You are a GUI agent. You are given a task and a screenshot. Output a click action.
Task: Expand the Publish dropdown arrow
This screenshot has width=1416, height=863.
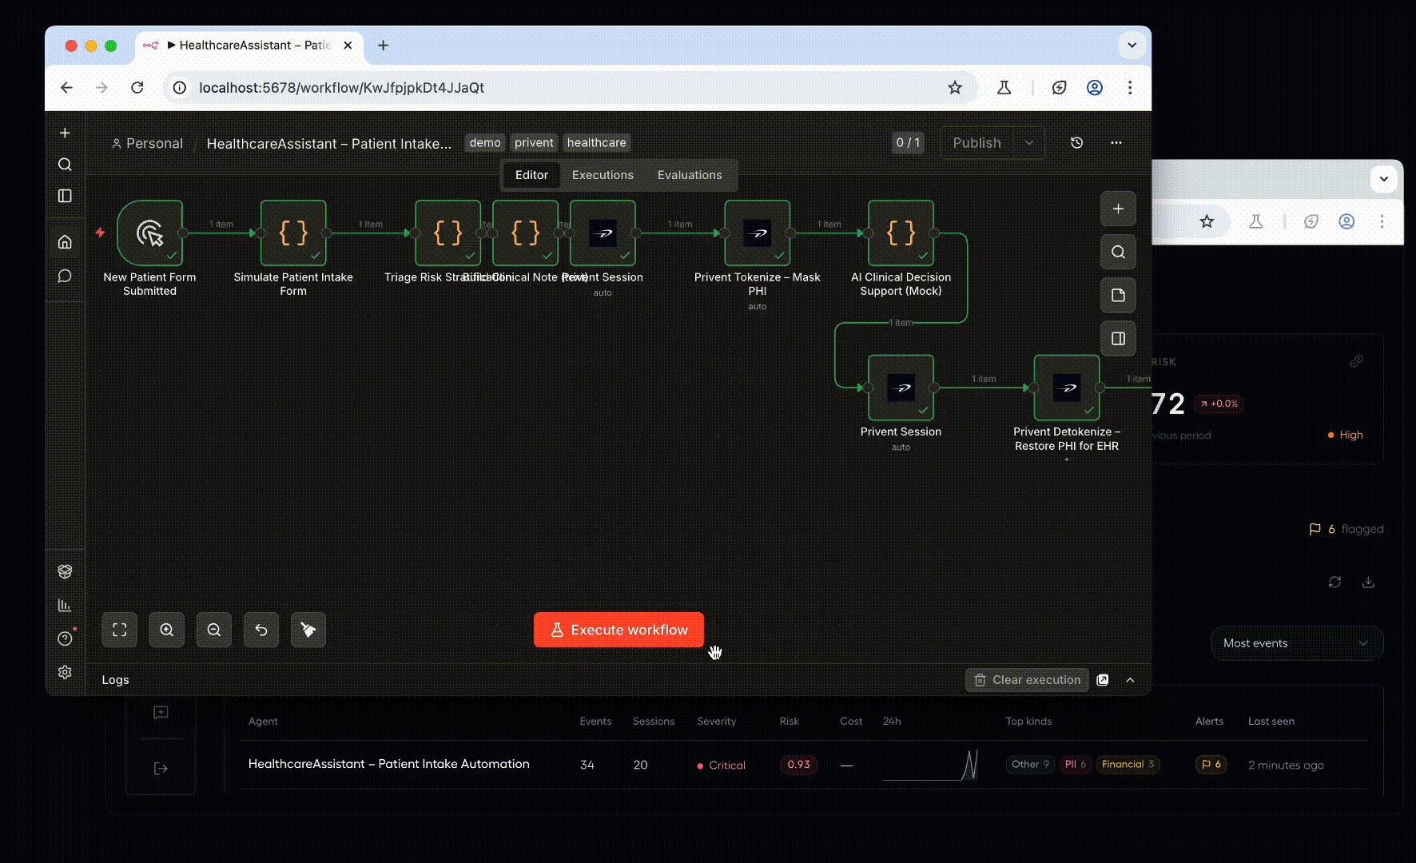pyautogui.click(x=1029, y=143)
